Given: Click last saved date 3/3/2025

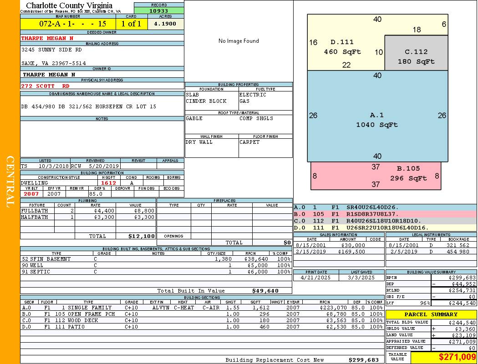Looking at the screenshot, I should 361,278.
